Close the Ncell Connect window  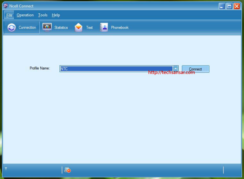(237, 6)
